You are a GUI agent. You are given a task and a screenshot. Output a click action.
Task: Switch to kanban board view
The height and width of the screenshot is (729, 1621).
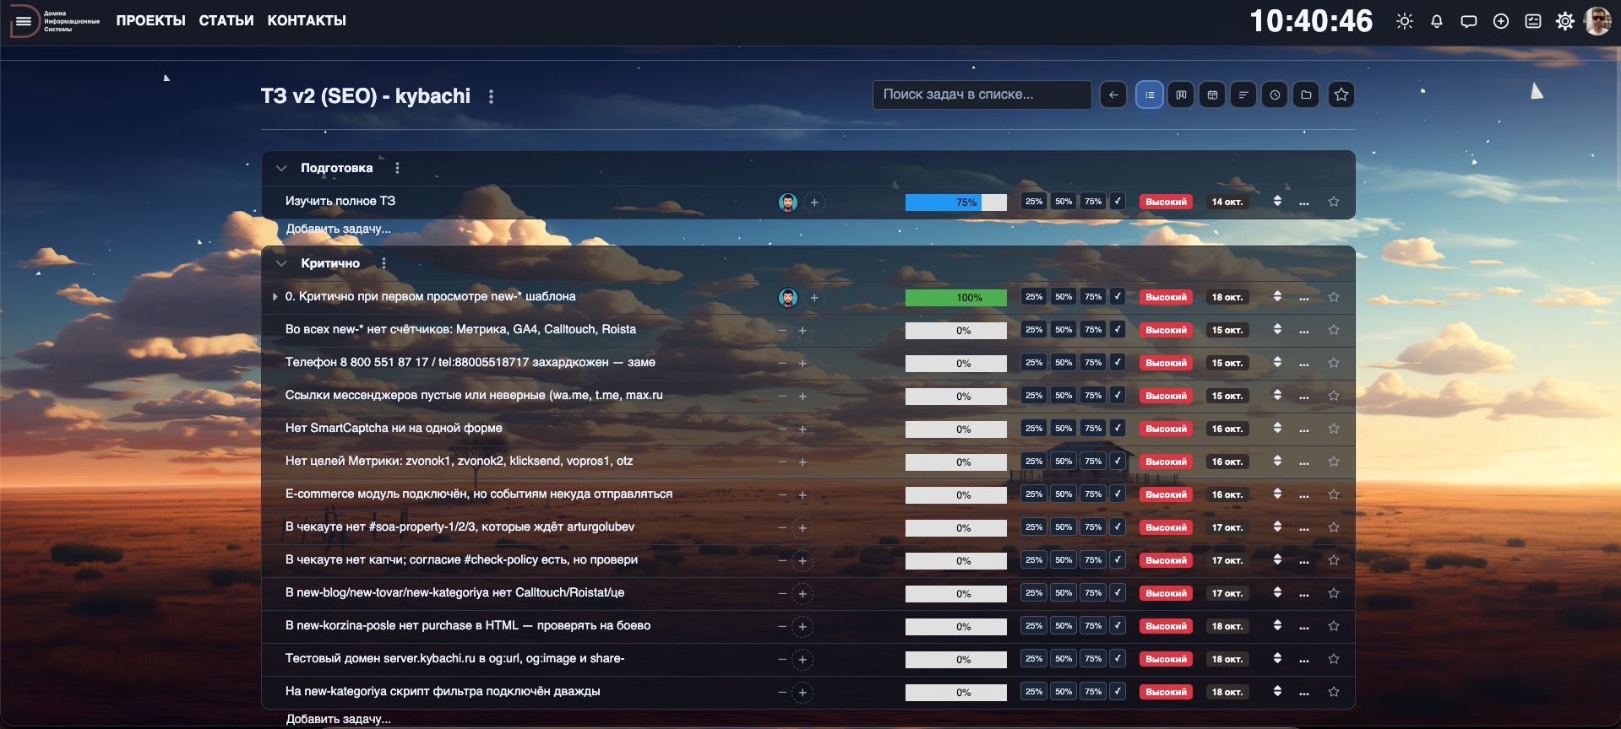1181,95
